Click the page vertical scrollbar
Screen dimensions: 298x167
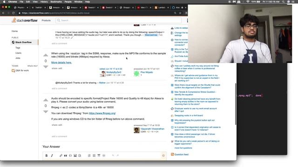click(236, 104)
